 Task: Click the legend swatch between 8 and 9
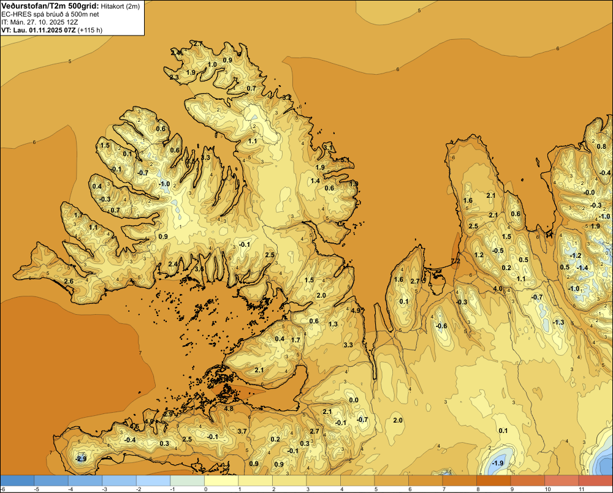tap(493, 481)
